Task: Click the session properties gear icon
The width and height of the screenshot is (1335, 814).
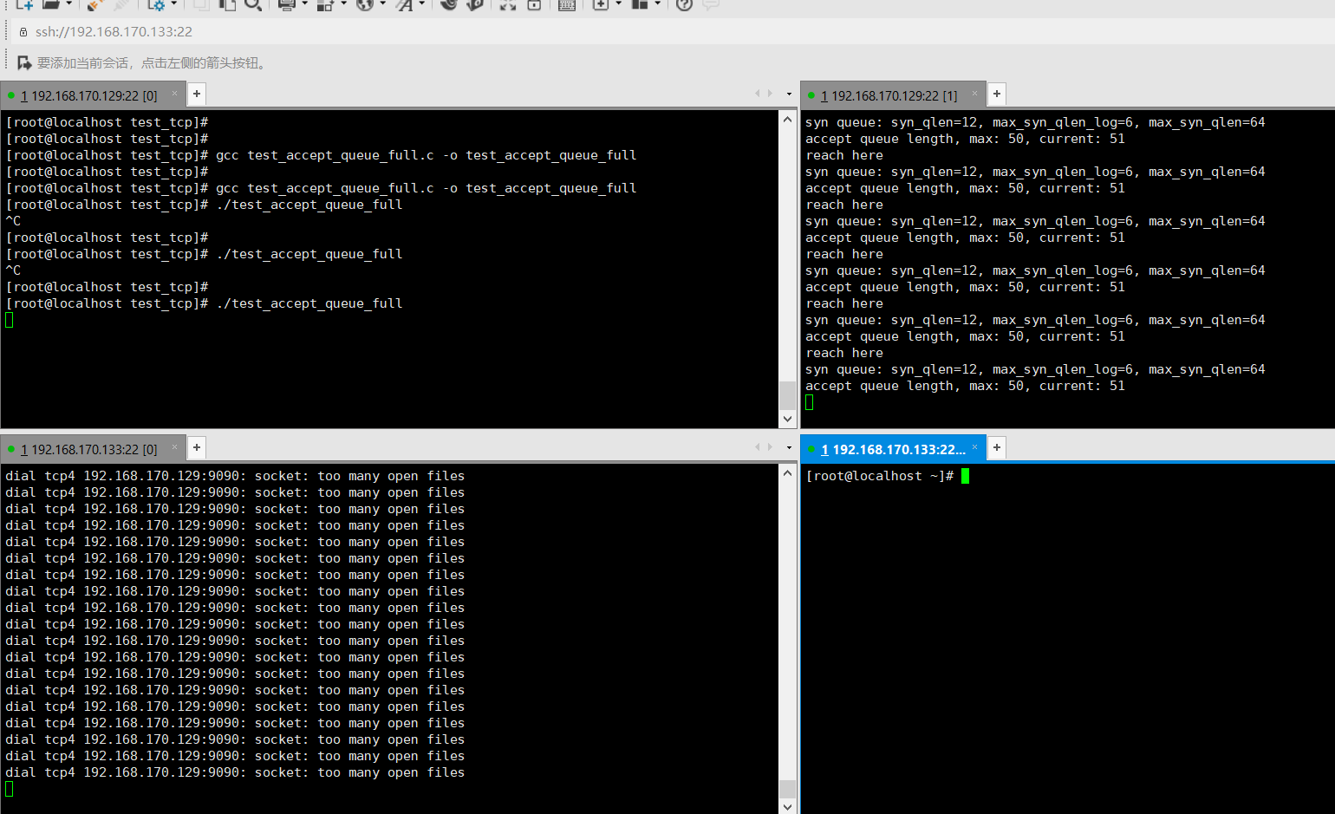Action: [156, 4]
